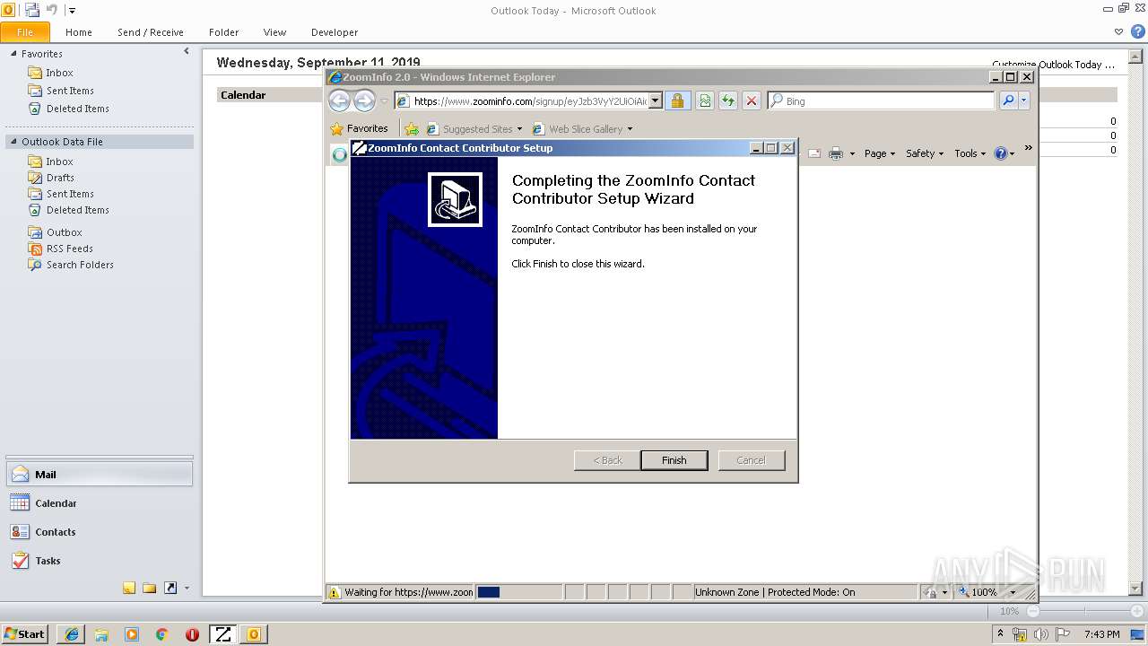This screenshot has width=1148, height=646.
Task: Open IE Page menu
Action: click(x=880, y=153)
